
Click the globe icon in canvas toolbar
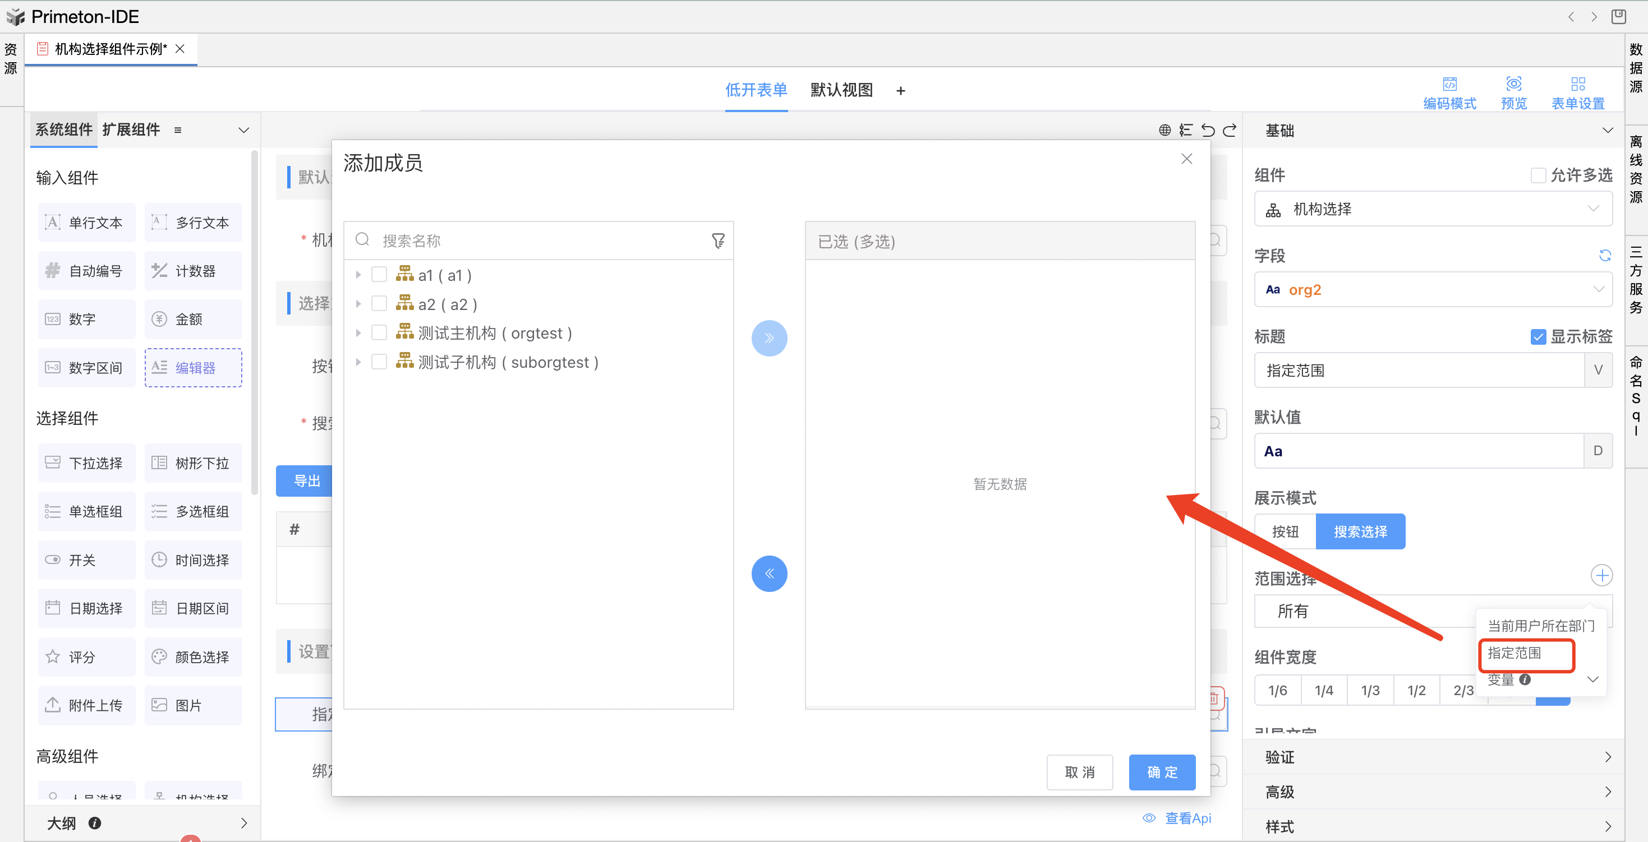1164,131
